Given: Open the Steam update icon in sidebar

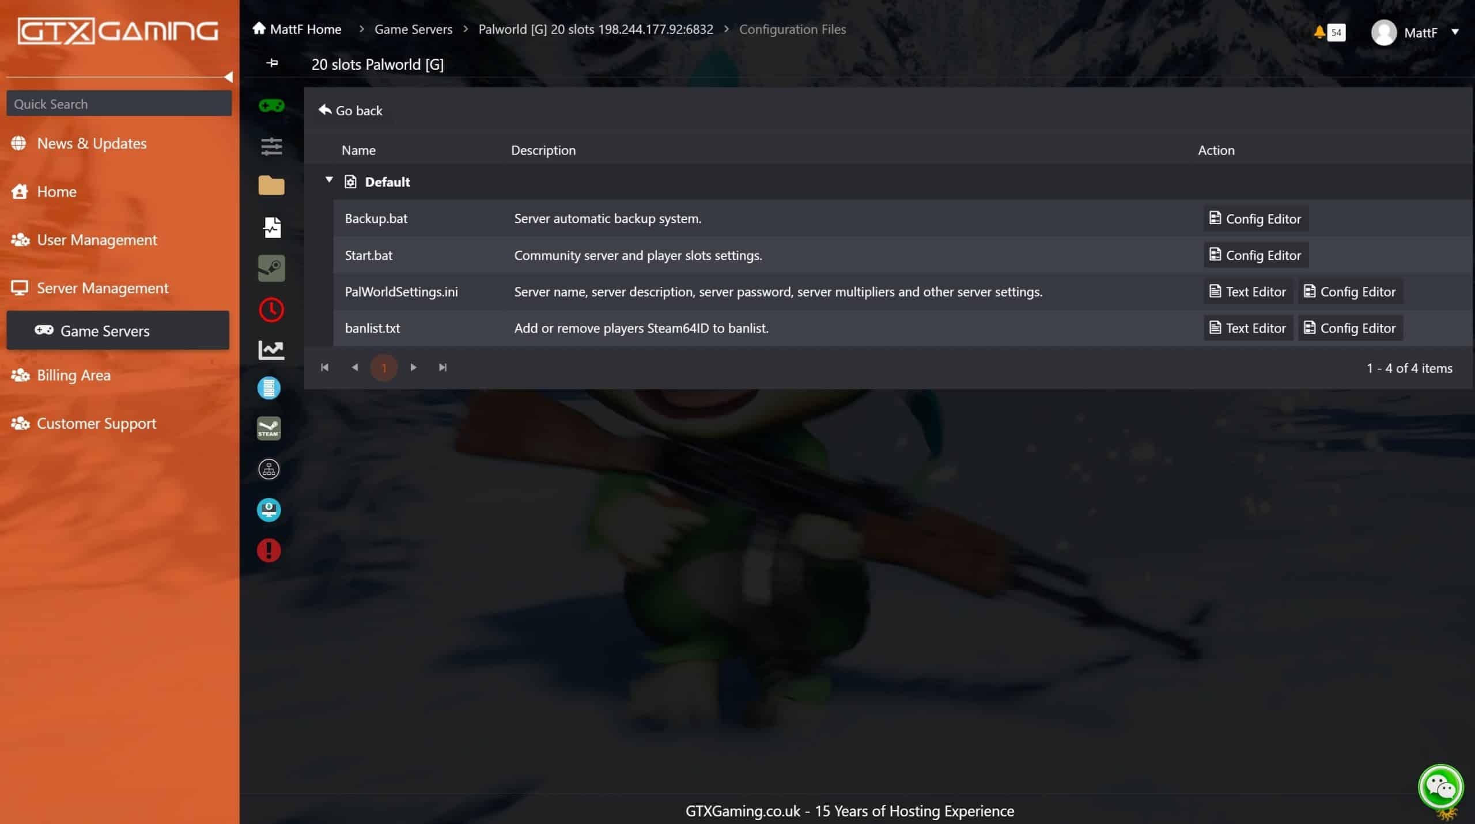Looking at the screenshot, I should coord(268,428).
